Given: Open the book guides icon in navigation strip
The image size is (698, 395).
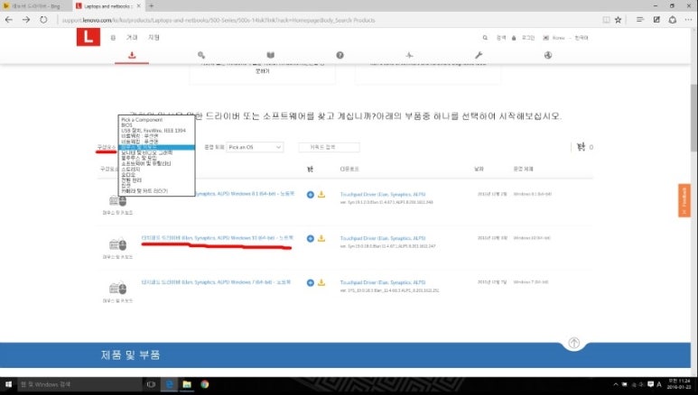Looking at the screenshot, I should 270,55.
